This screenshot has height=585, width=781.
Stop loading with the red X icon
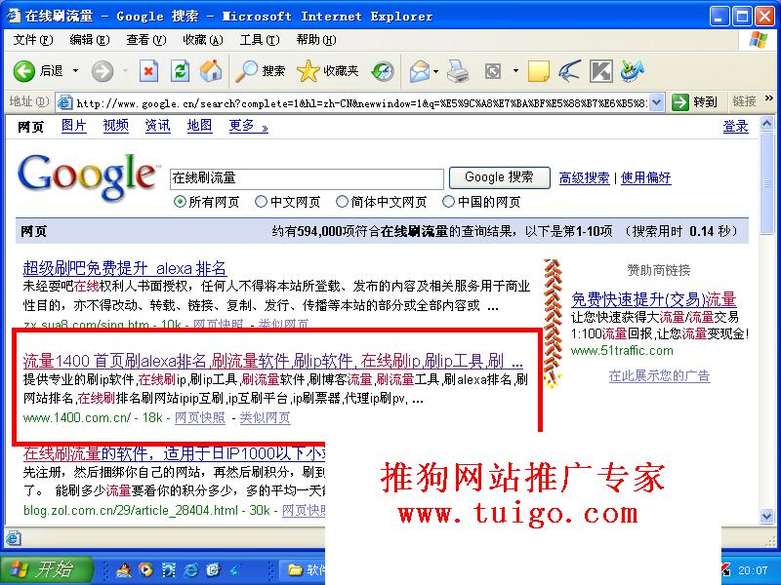148,71
